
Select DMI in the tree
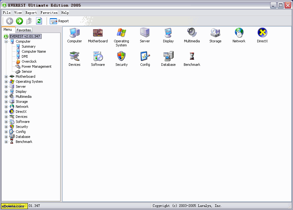[x=25, y=56]
